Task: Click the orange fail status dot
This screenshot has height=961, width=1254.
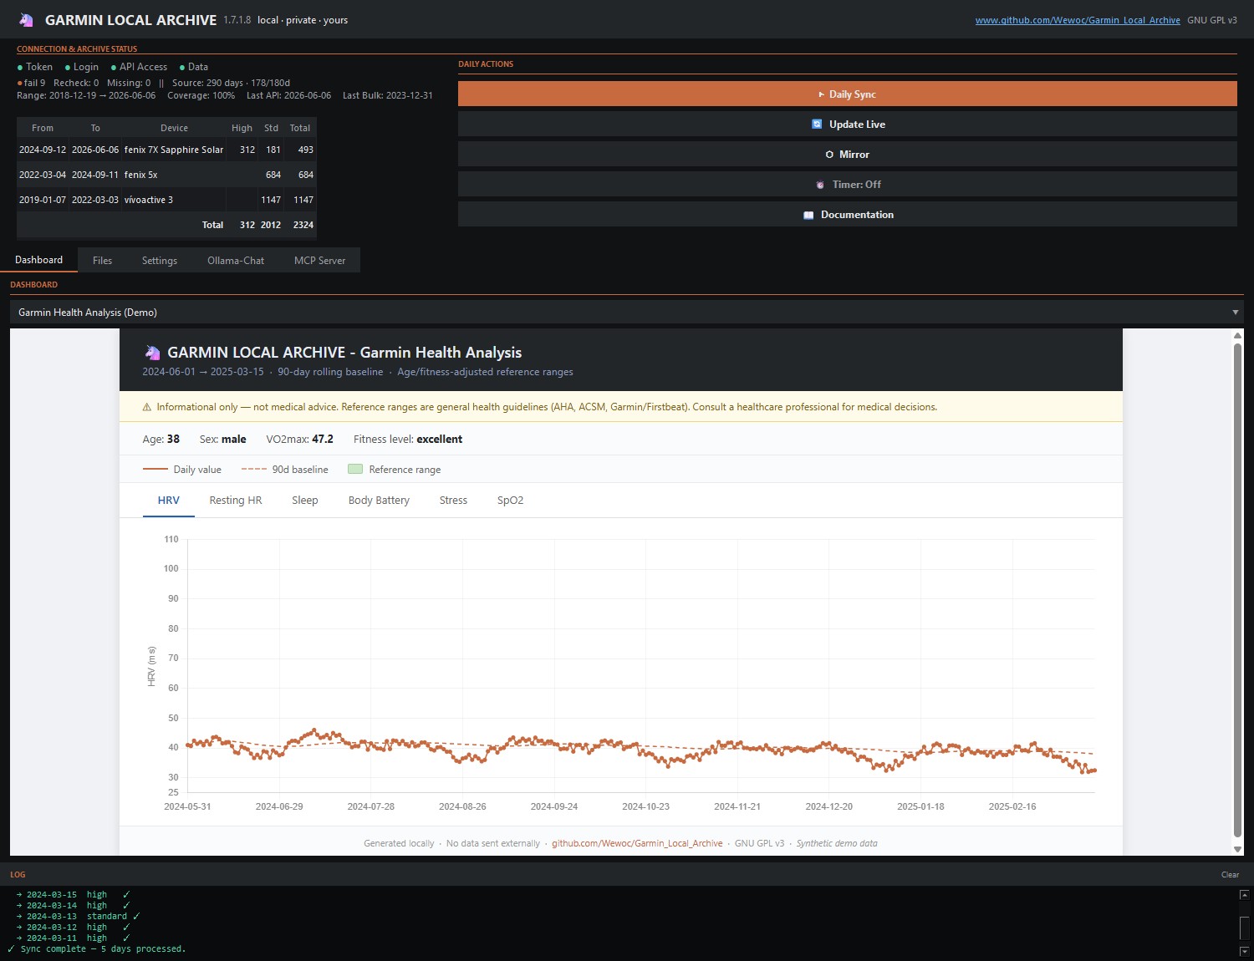Action: click(x=19, y=83)
